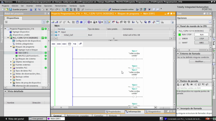Image resolution: width=216 pixels, height=121 pixels.
Task: Click the RUN button in CPU panel
Action: point(201,35)
